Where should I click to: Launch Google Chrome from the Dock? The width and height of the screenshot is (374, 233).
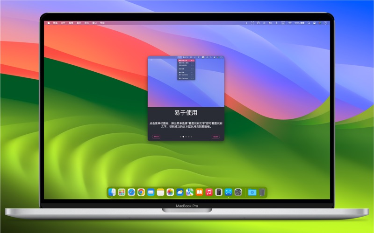click(x=141, y=192)
